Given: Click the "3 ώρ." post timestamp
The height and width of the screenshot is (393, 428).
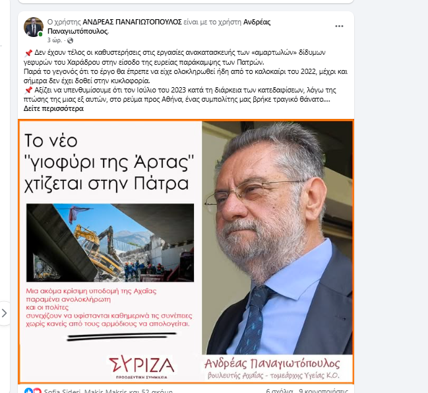Looking at the screenshot, I should click(55, 40).
